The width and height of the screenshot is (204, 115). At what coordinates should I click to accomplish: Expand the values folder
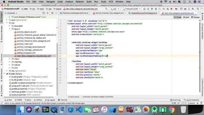[10, 65]
